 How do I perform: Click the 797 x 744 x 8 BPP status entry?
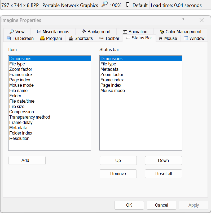click(20, 5)
